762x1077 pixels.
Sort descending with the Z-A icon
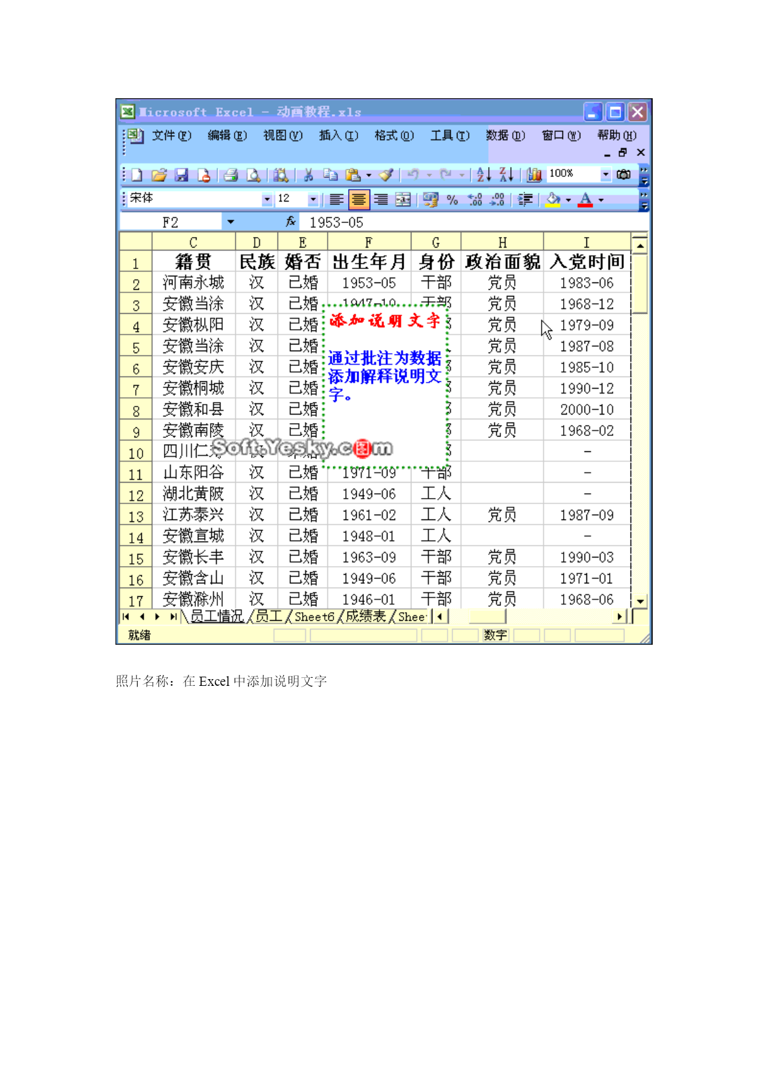pos(506,175)
